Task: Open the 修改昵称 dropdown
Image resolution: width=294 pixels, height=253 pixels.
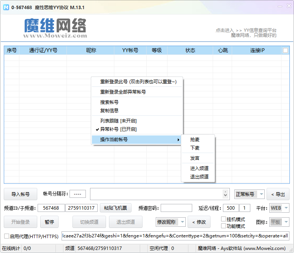Action: point(171,222)
